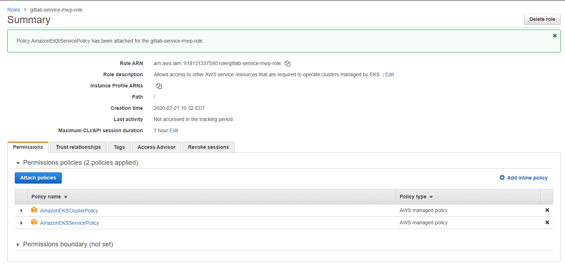Image resolution: width=565 pixels, height=280 pixels.
Task: Click the plus icon beside Add inline policy
Action: coord(502,178)
